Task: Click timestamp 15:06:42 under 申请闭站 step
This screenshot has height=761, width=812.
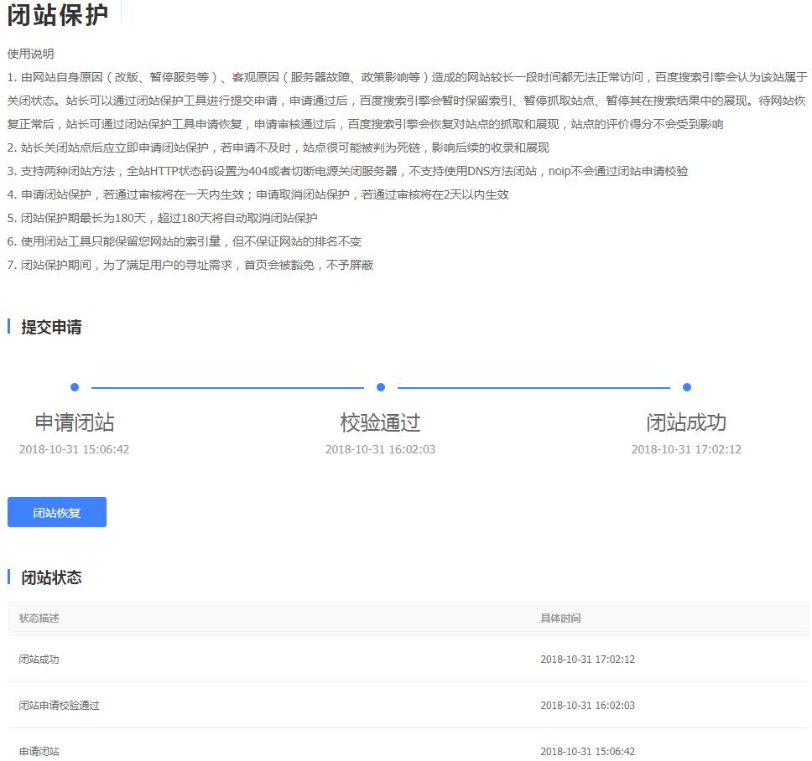Action: point(75,449)
